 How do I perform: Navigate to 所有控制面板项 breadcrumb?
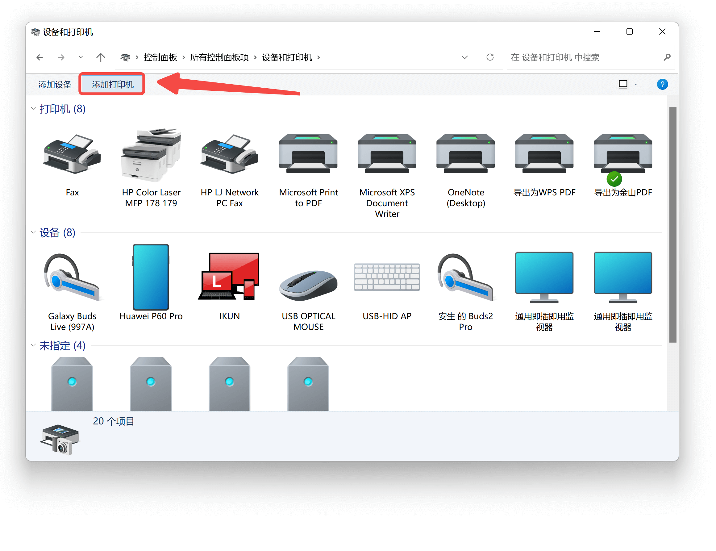pyautogui.click(x=219, y=57)
